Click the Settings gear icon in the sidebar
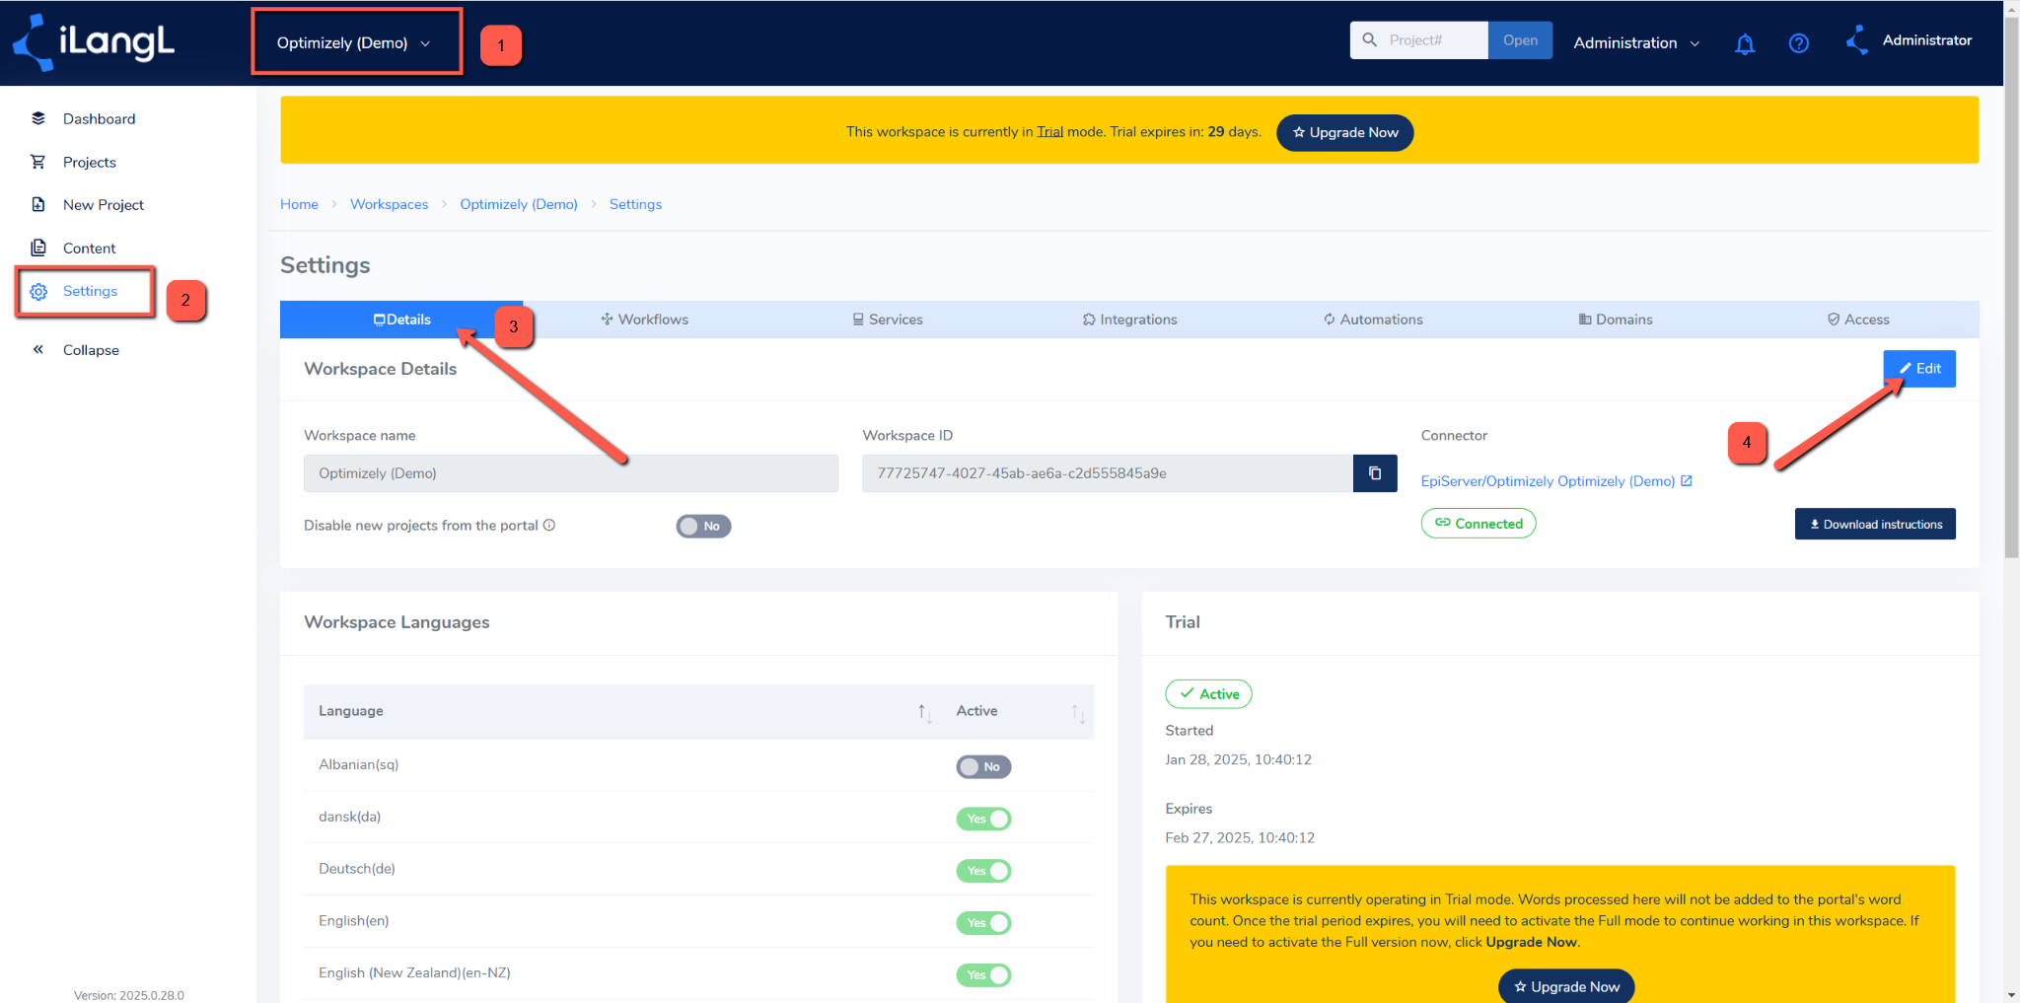2020x1003 pixels. point(38,291)
